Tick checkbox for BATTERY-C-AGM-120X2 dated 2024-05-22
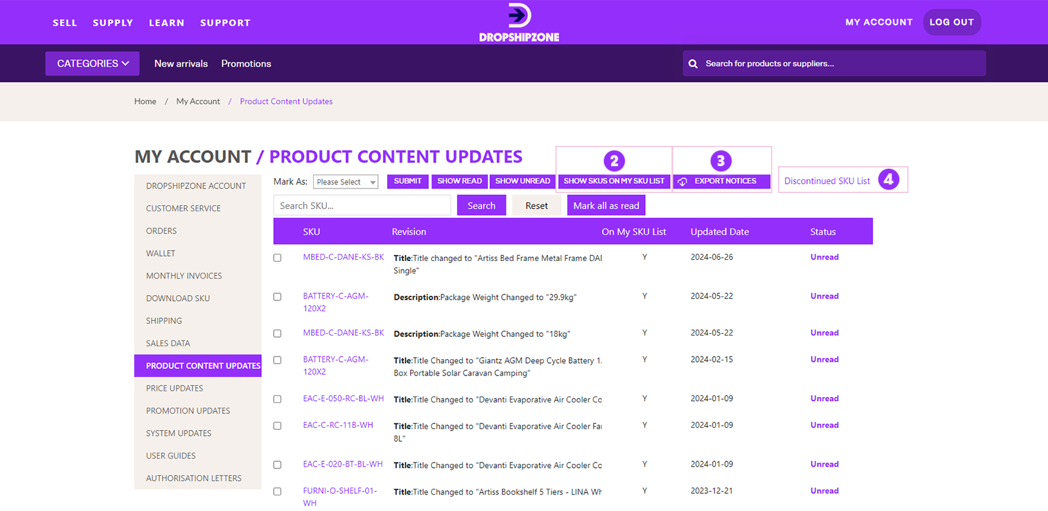The image size is (1048, 511). pos(277,297)
